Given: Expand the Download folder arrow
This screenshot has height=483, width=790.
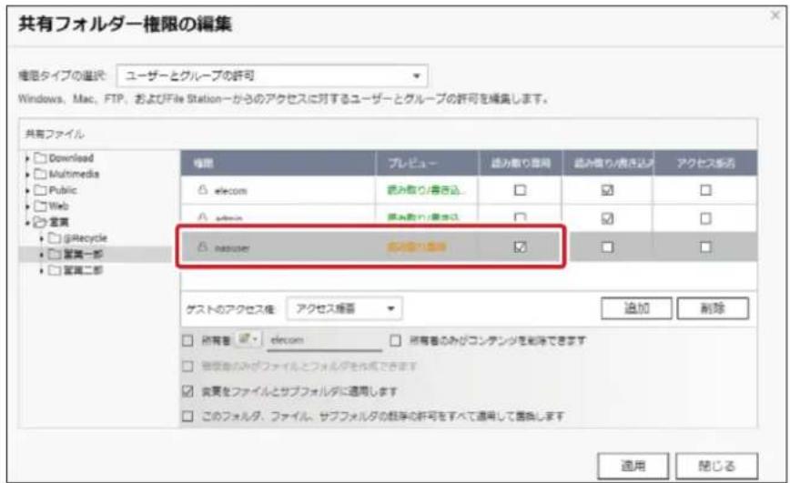Looking at the screenshot, I should [x=27, y=158].
